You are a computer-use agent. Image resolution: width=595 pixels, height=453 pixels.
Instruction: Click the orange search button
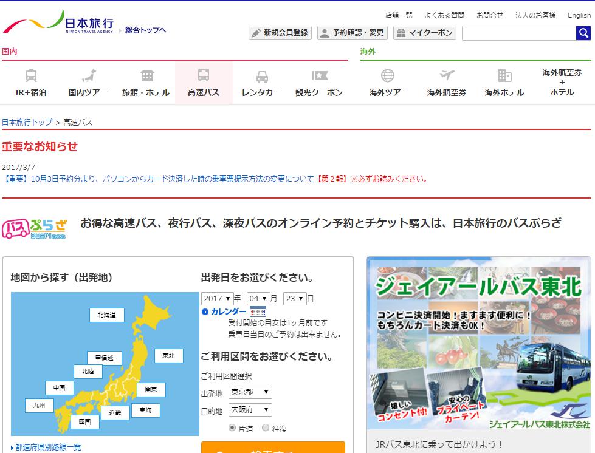(x=273, y=448)
